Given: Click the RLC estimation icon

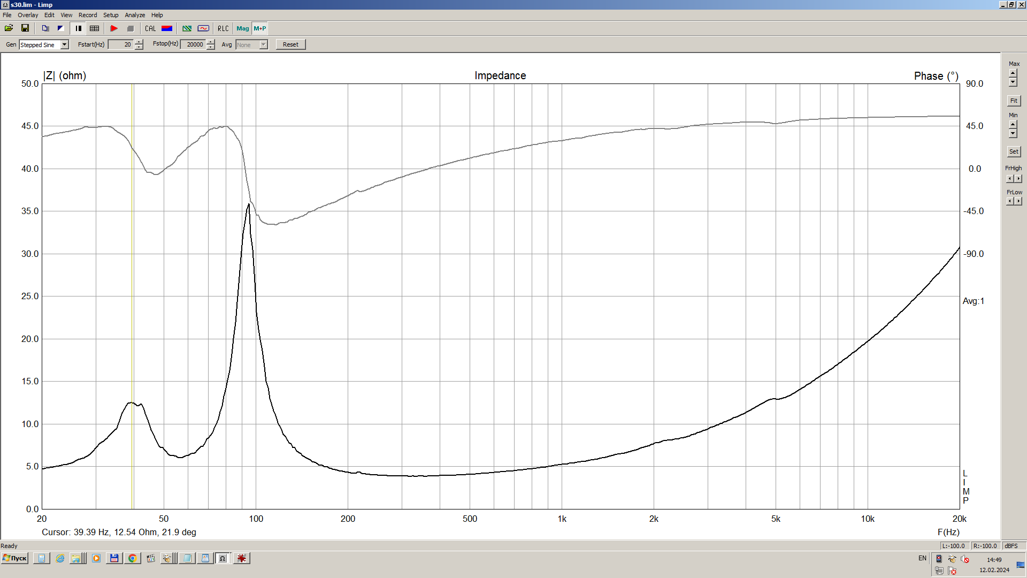Looking at the screenshot, I should pos(223,28).
